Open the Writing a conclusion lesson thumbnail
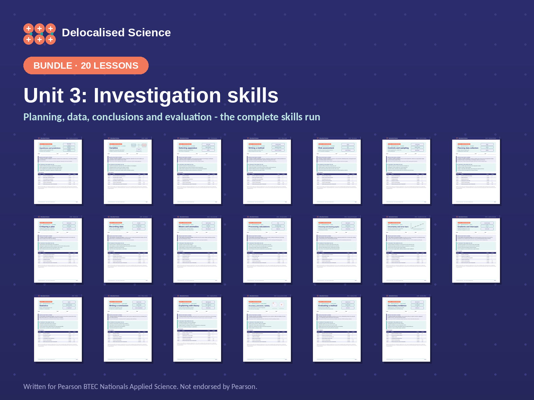This screenshot has width=534, height=400. (128, 328)
